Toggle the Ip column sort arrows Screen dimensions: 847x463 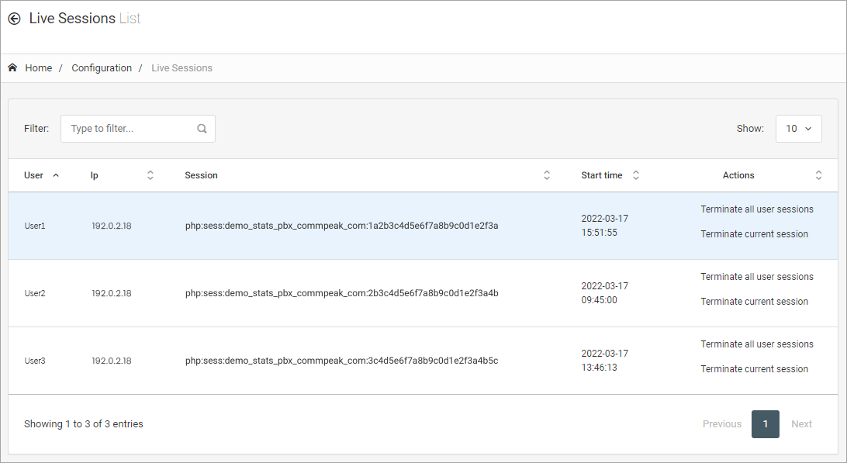150,175
